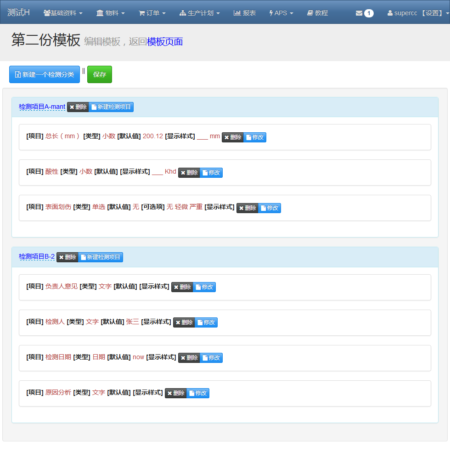
Task: Click the 修改 icon for the 酸性 item
Action: point(211,173)
